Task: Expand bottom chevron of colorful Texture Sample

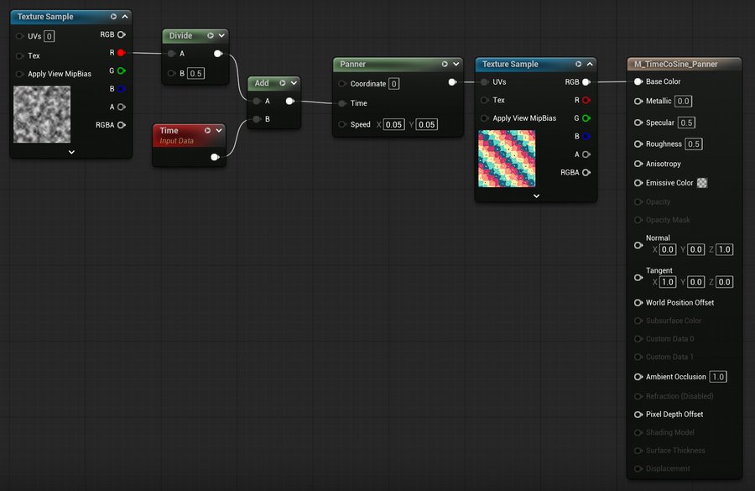Action: click(x=536, y=196)
